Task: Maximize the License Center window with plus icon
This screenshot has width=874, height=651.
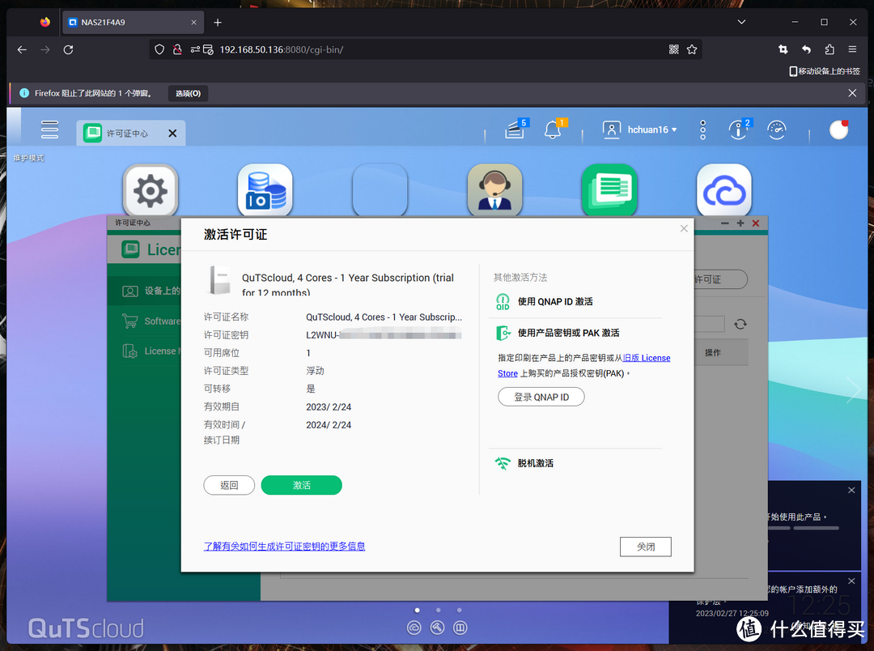Action: click(740, 223)
